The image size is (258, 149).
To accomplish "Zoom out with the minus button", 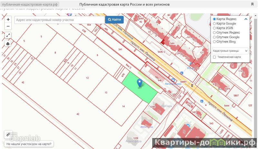I will (x=8, y=27).
